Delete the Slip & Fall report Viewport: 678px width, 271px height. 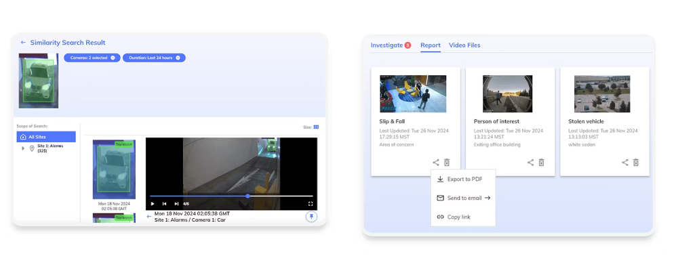[x=447, y=163]
